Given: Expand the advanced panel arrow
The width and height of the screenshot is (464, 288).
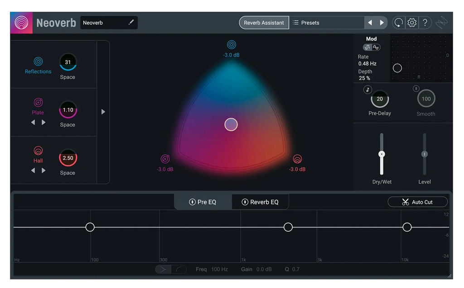Looking at the screenshot, I should [103, 112].
